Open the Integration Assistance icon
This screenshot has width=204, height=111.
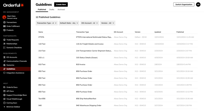coord(4,73)
